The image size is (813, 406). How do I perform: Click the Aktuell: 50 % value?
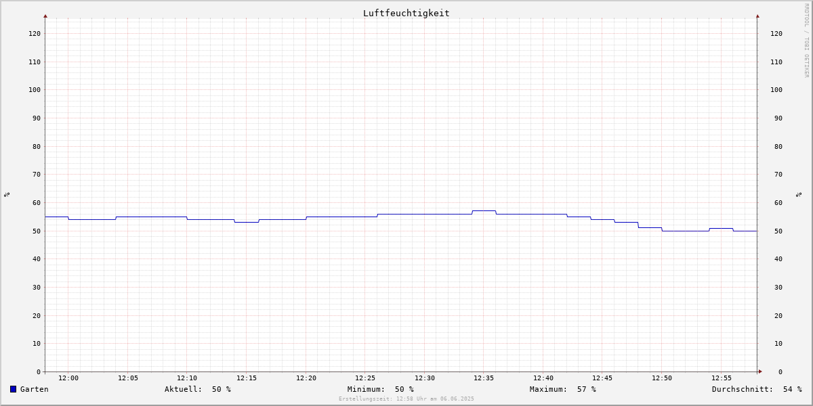point(198,389)
